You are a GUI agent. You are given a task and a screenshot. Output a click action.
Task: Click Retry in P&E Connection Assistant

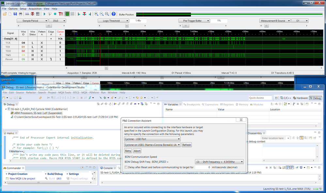(128, 151)
